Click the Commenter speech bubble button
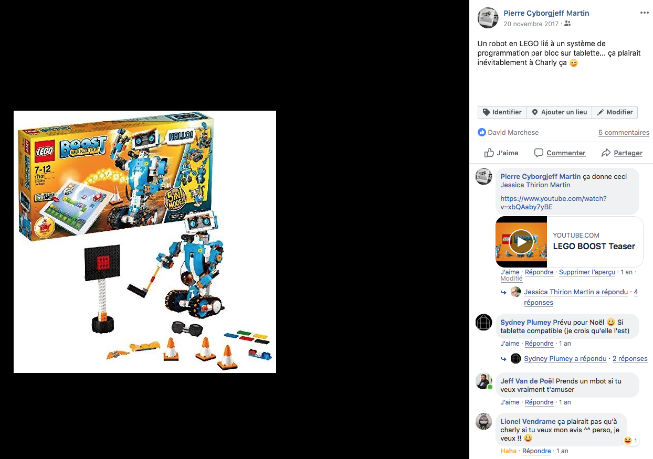 pyautogui.click(x=560, y=153)
